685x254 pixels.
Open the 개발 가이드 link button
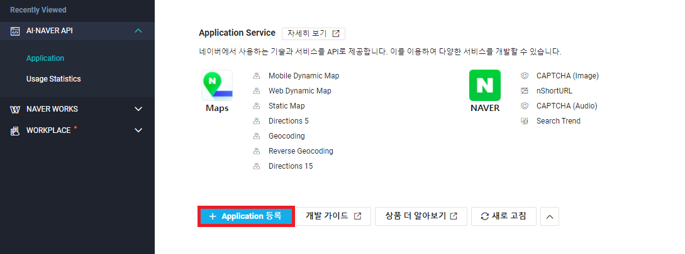coord(333,216)
